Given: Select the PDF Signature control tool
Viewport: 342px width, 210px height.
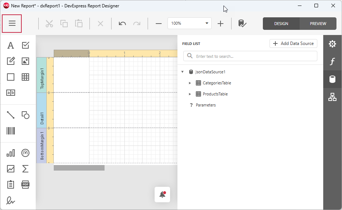Looking at the screenshot, I should tap(10, 200).
